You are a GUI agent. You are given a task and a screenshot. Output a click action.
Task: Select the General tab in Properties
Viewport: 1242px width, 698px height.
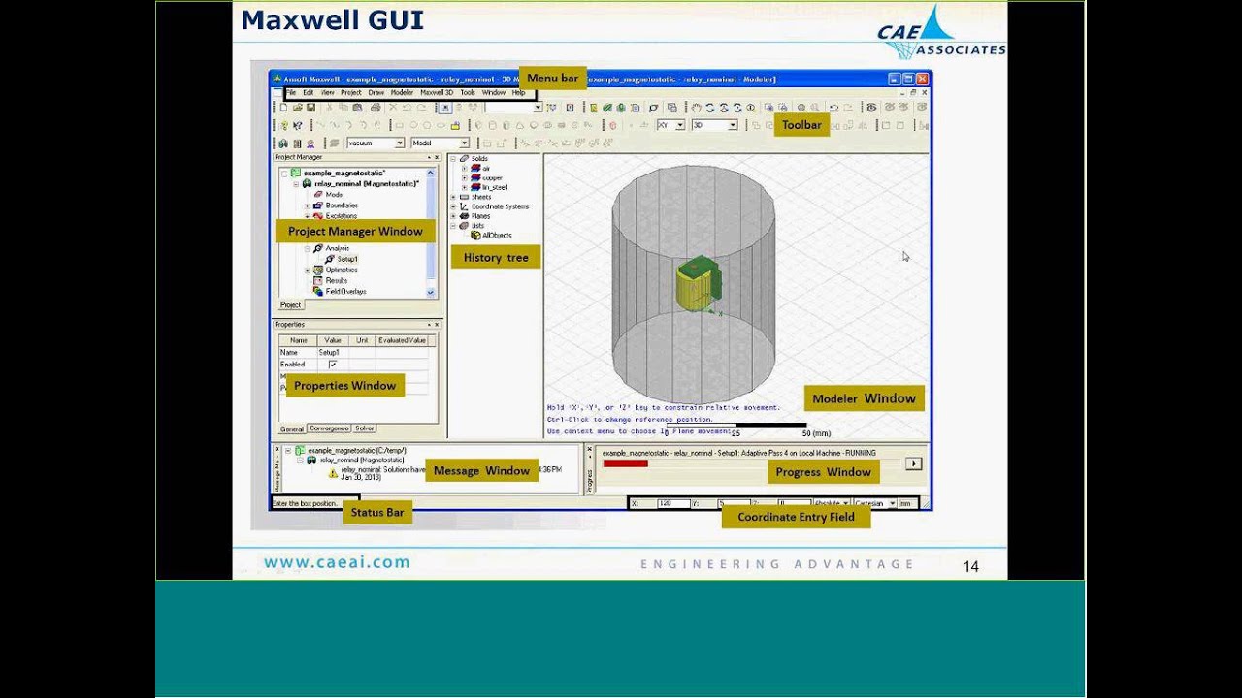pyautogui.click(x=292, y=429)
